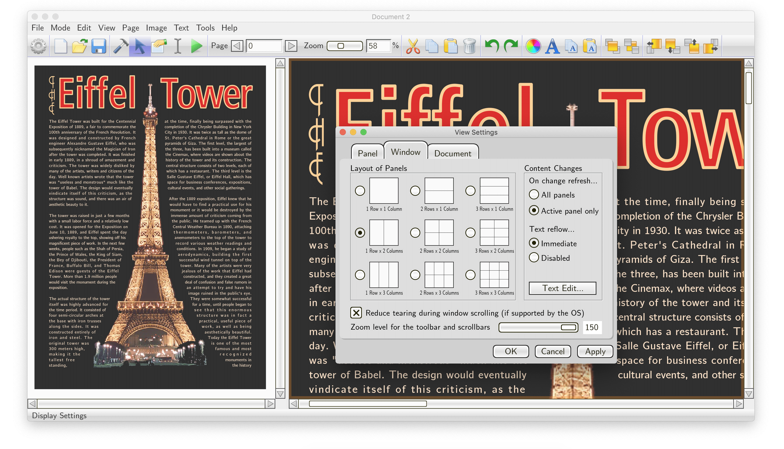Click the send backward arrow icon

coord(673,46)
